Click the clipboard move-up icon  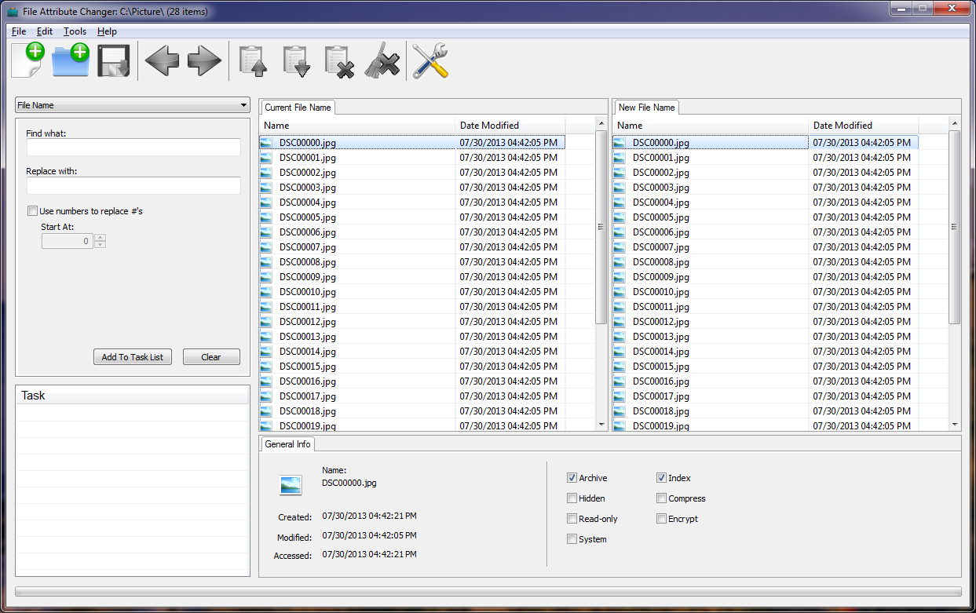[x=253, y=61]
